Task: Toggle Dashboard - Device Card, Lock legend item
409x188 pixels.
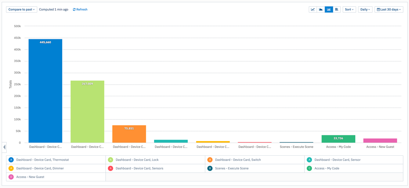Action: click(x=137, y=160)
